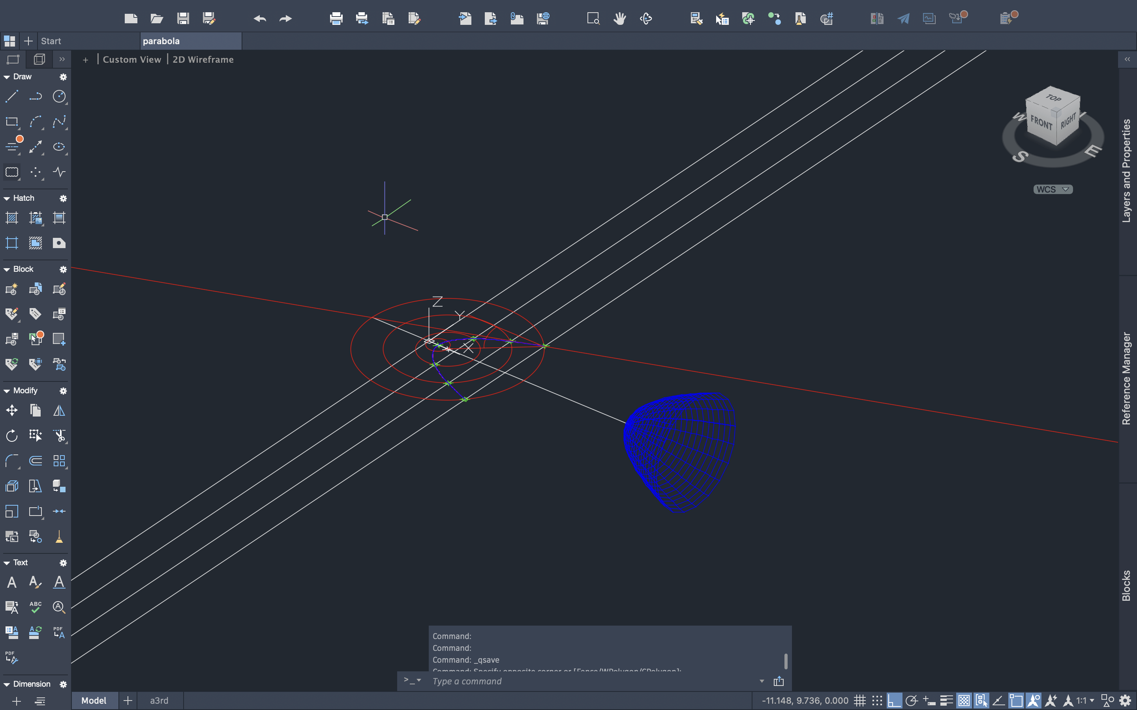Click the 2D Wireframe visual style label
This screenshot has width=1137, height=710.
(x=203, y=60)
